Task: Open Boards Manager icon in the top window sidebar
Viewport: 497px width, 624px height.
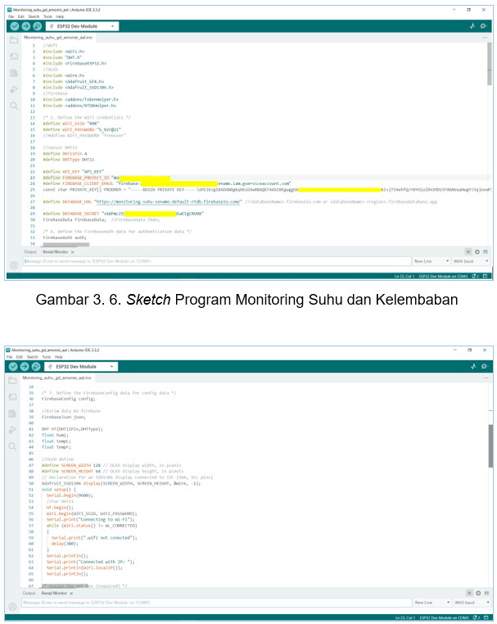Action: click(14, 57)
